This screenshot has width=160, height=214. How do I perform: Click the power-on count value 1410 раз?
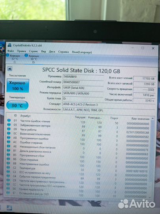coord(144,95)
